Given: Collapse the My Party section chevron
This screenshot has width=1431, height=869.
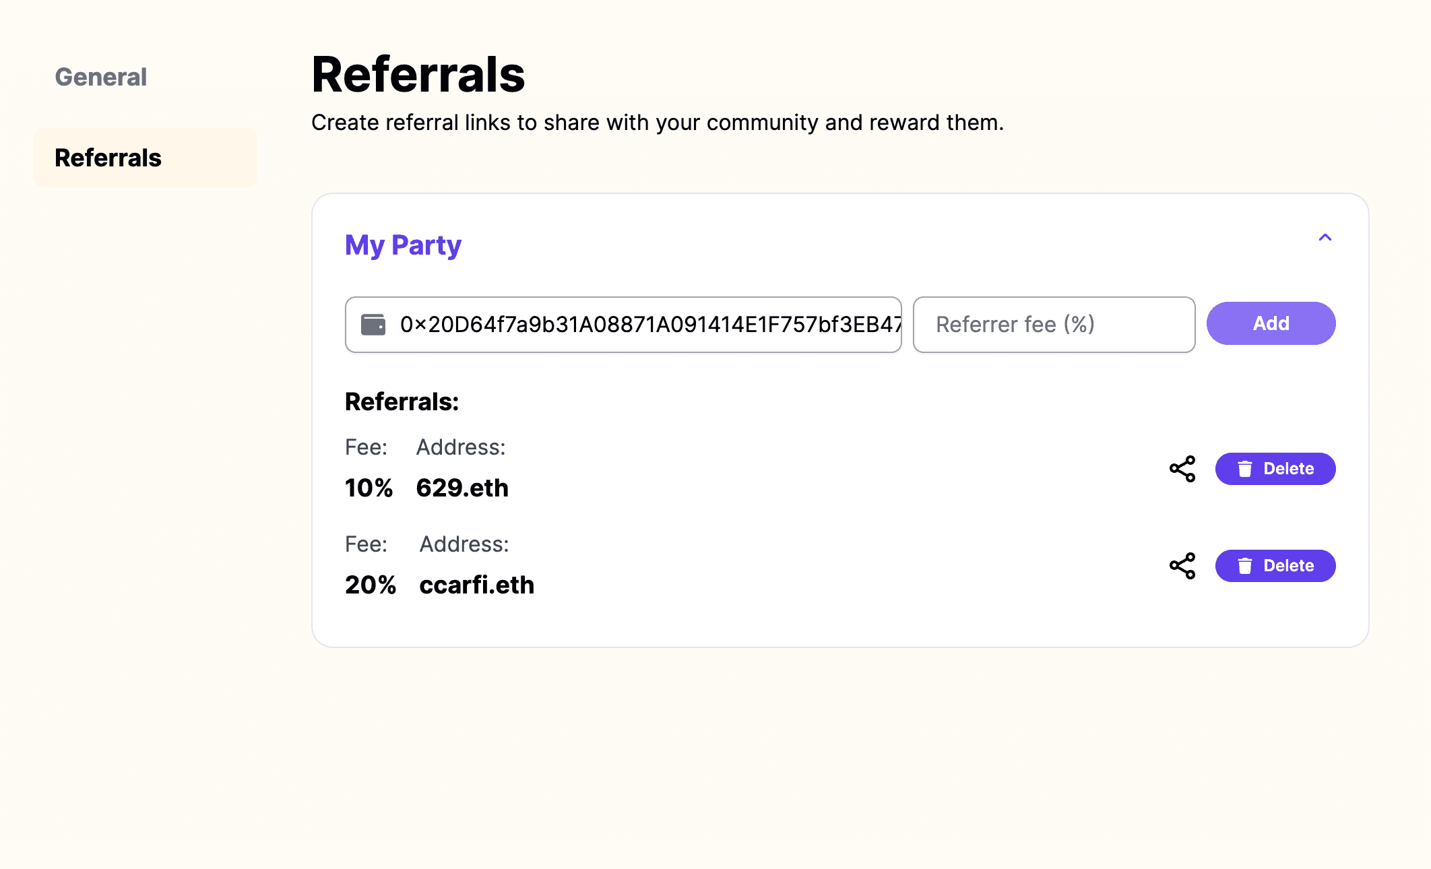Looking at the screenshot, I should point(1325,237).
